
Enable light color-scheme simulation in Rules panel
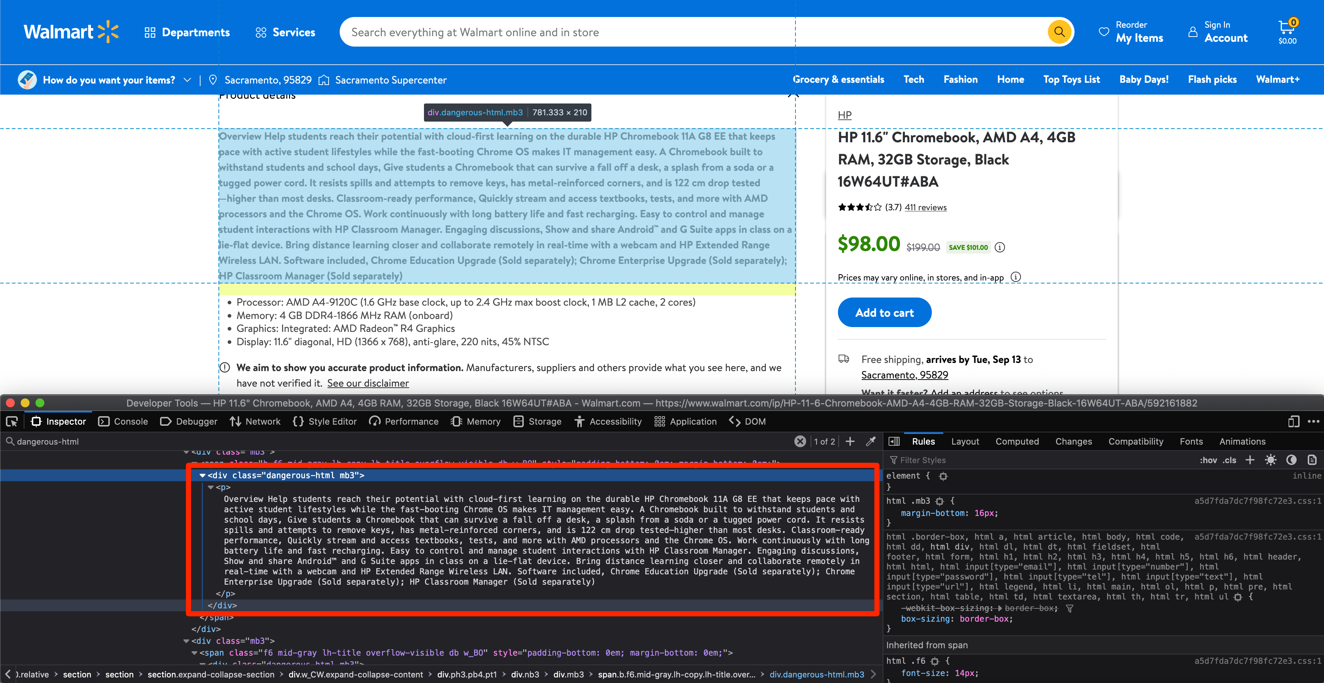click(1270, 460)
